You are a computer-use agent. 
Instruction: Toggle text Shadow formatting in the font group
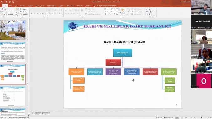tap(40, 13)
